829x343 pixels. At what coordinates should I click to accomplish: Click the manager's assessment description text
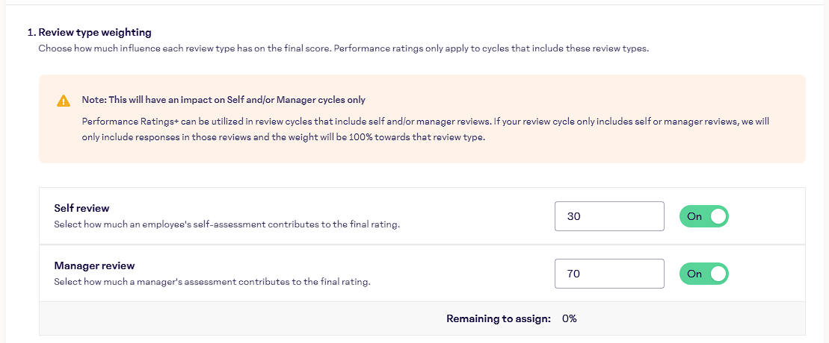[212, 282]
